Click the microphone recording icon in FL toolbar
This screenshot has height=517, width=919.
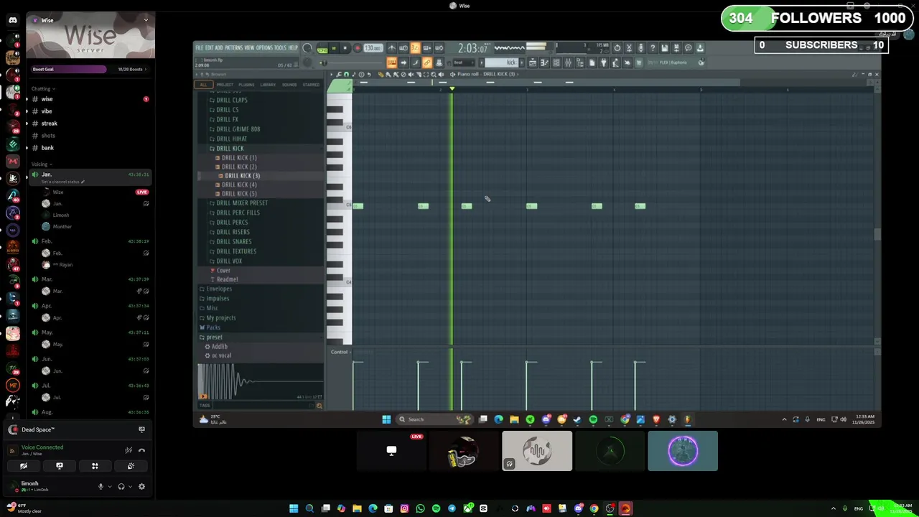point(641,48)
